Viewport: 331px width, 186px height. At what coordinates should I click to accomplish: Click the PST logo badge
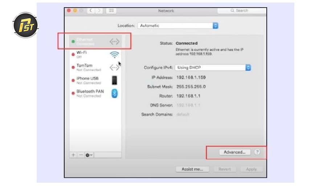tap(25, 25)
